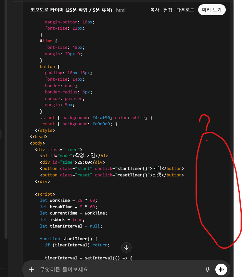
Task: Click 'timerInterval = setInterval' line
Action: point(88,258)
